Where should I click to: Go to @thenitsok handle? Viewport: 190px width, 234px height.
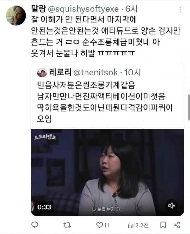pyautogui.click(x=96, y=73)
